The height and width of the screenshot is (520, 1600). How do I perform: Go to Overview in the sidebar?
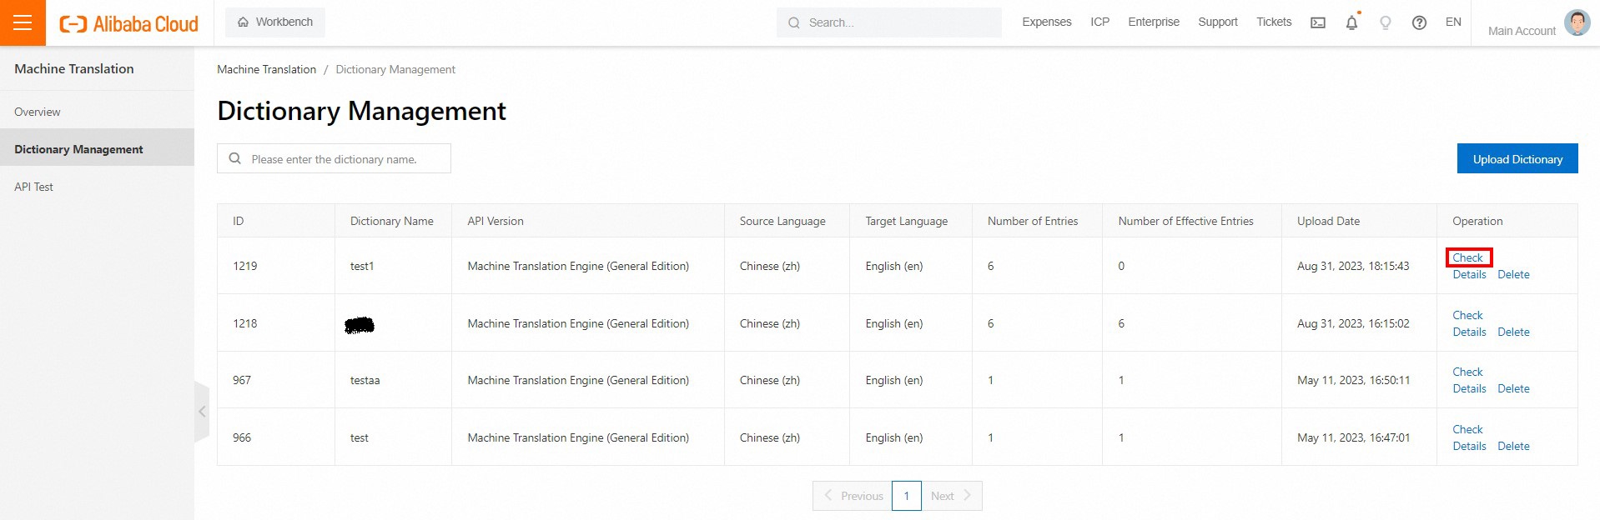38,112
